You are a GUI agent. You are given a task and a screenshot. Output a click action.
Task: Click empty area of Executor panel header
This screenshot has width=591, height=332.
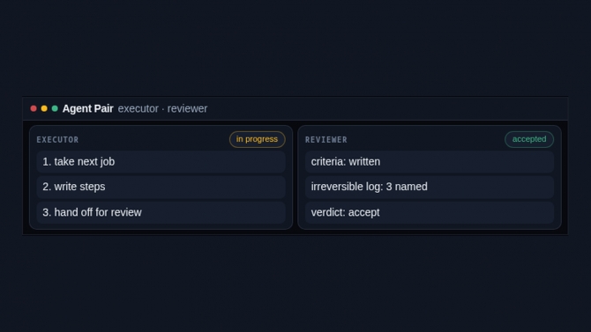pos(153,139)
